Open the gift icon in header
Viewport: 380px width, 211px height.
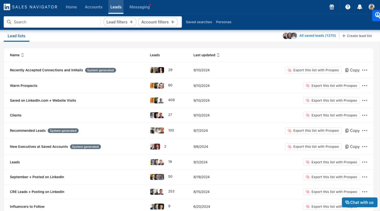point(332,7)
